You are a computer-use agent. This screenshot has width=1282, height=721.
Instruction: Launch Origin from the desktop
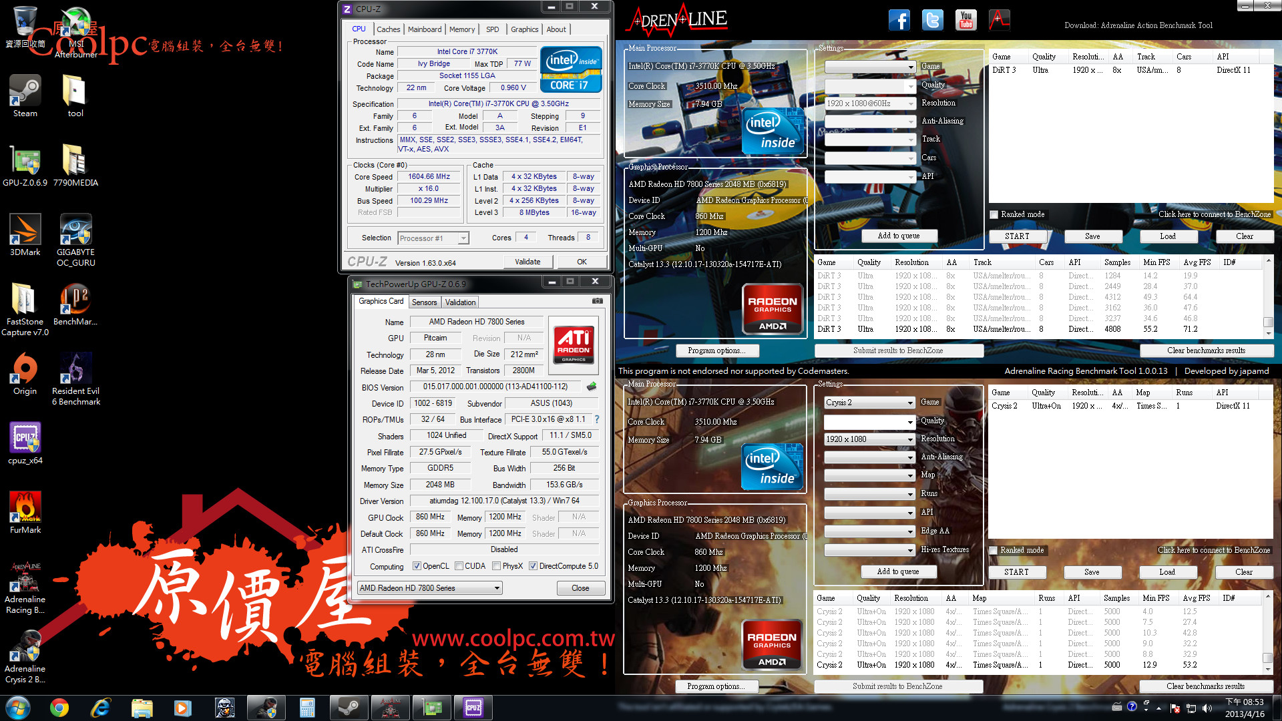25,373
